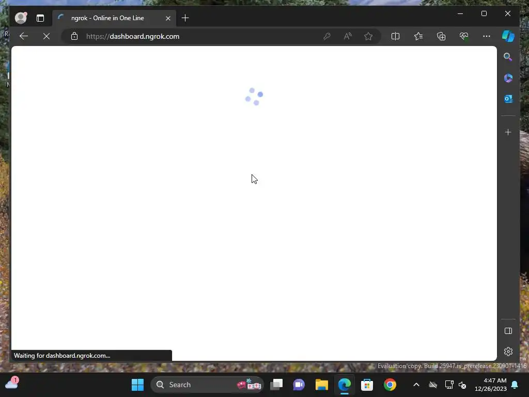Click the taskbar Search box
This screenshot has width=529, height=397.
[x=207, y=385]
